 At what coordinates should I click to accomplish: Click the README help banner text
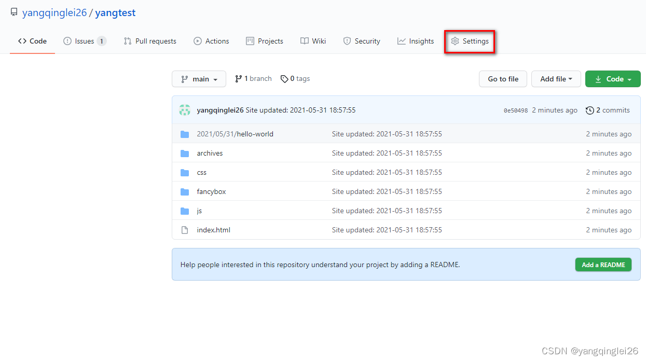[x=320, y=265]
